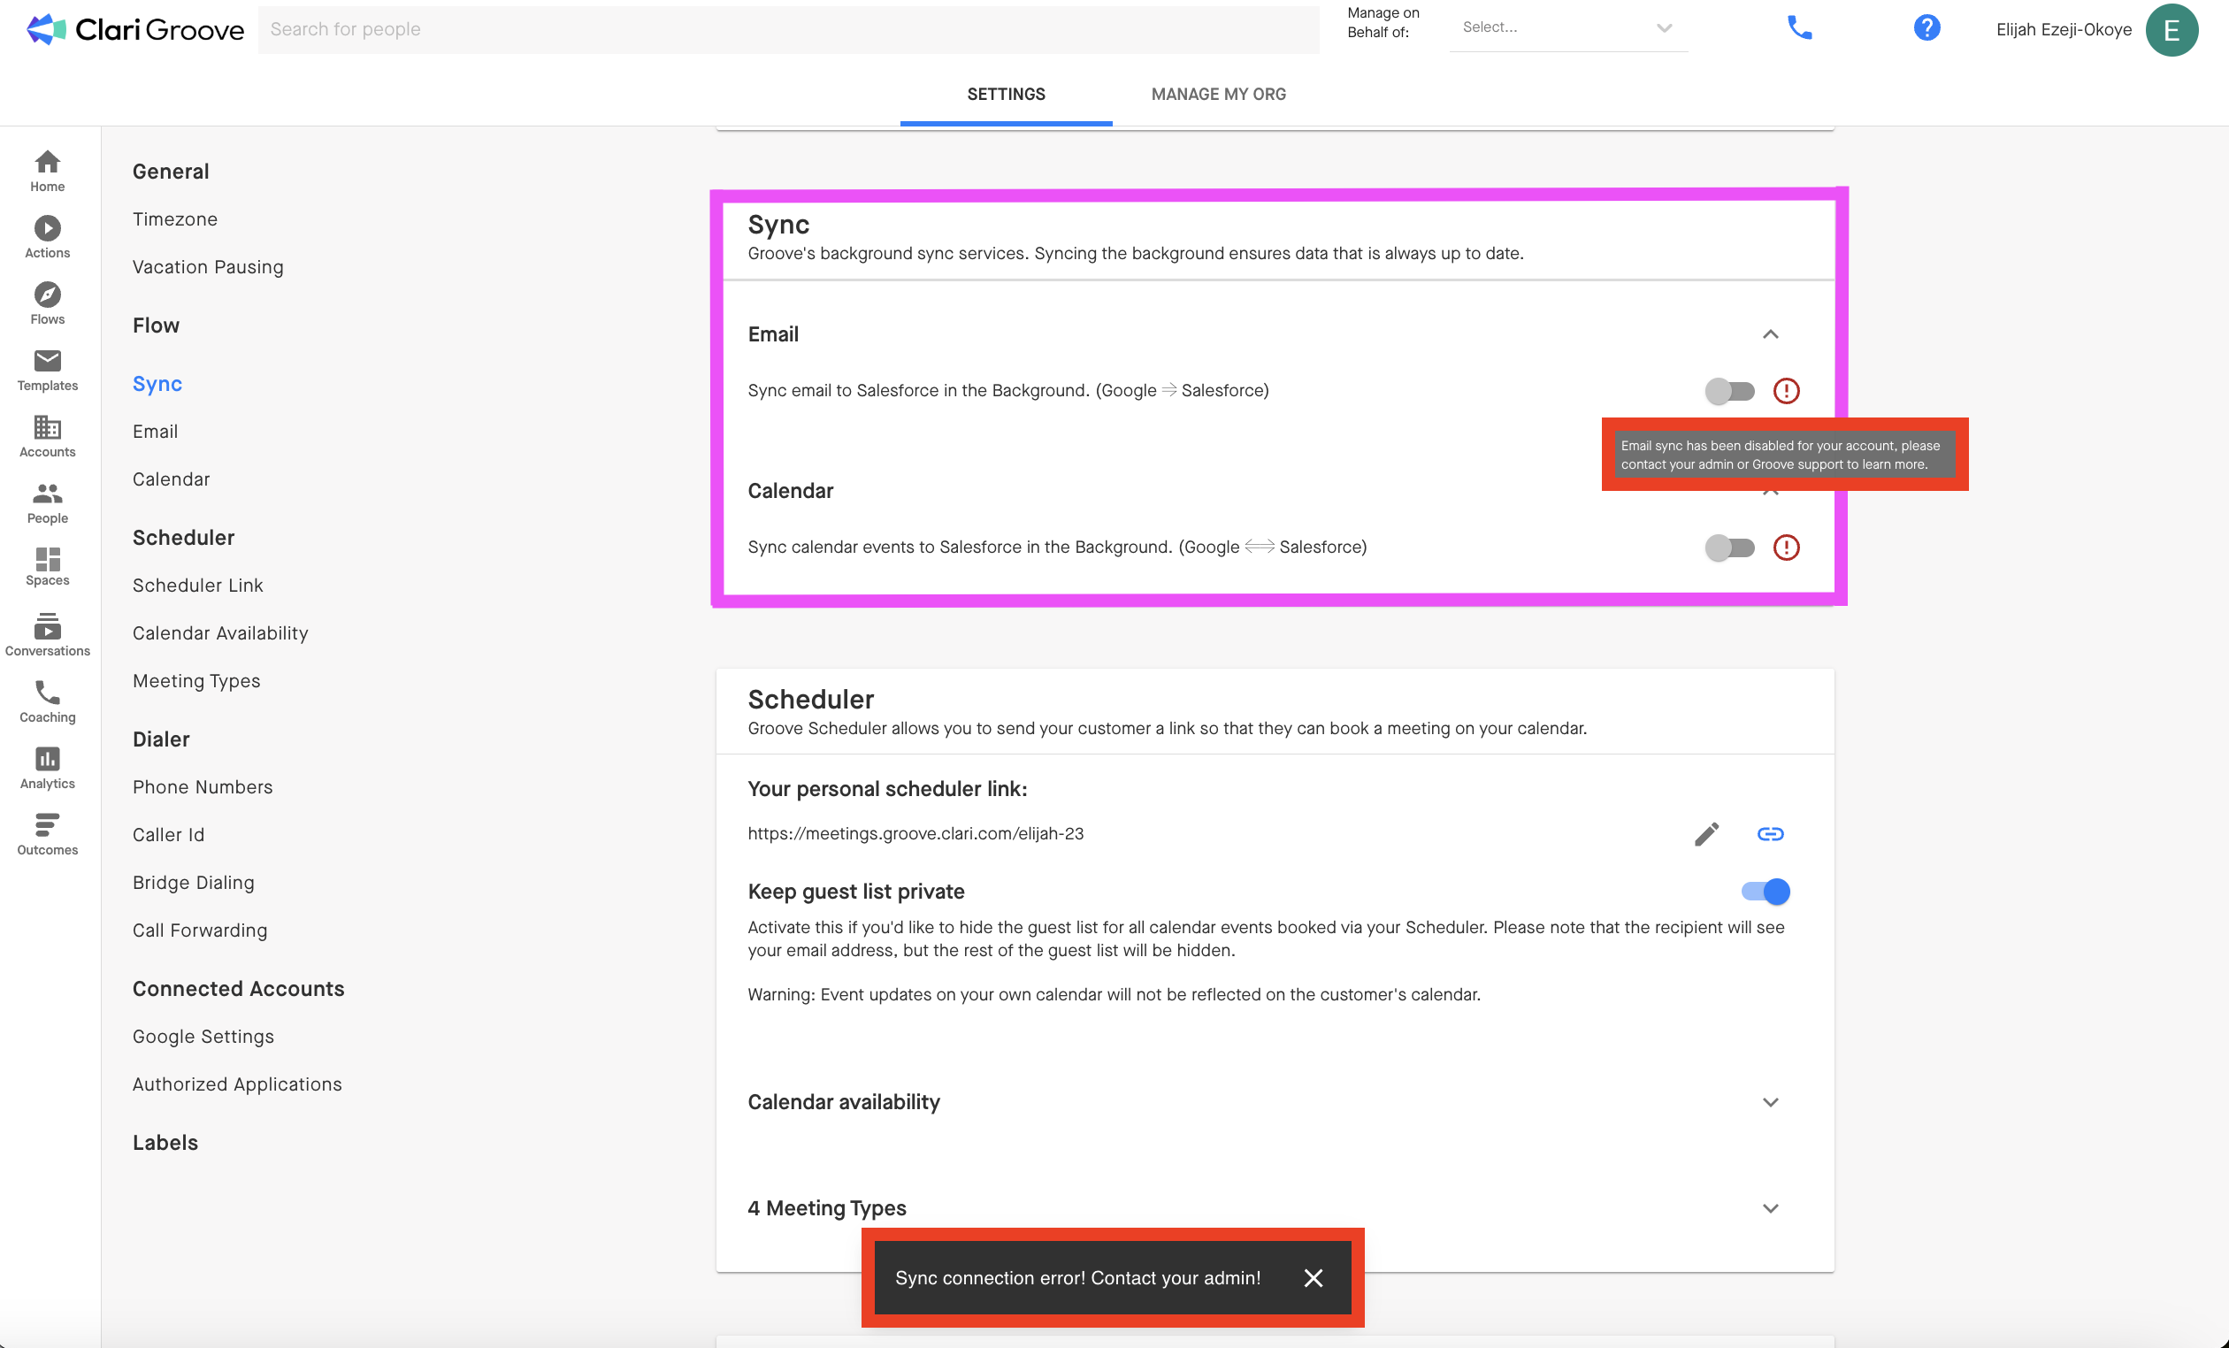2229x1348 pixels.
Task: Collapse the Email sync section chevron
Action: [1770, 334]
